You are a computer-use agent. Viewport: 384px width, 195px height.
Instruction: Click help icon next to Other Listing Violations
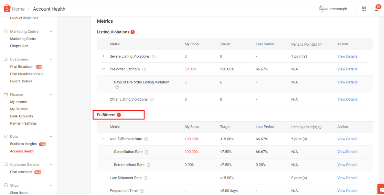152,100
